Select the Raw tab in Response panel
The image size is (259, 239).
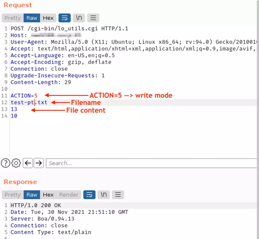pyautogui.click(x=32, y=195)
